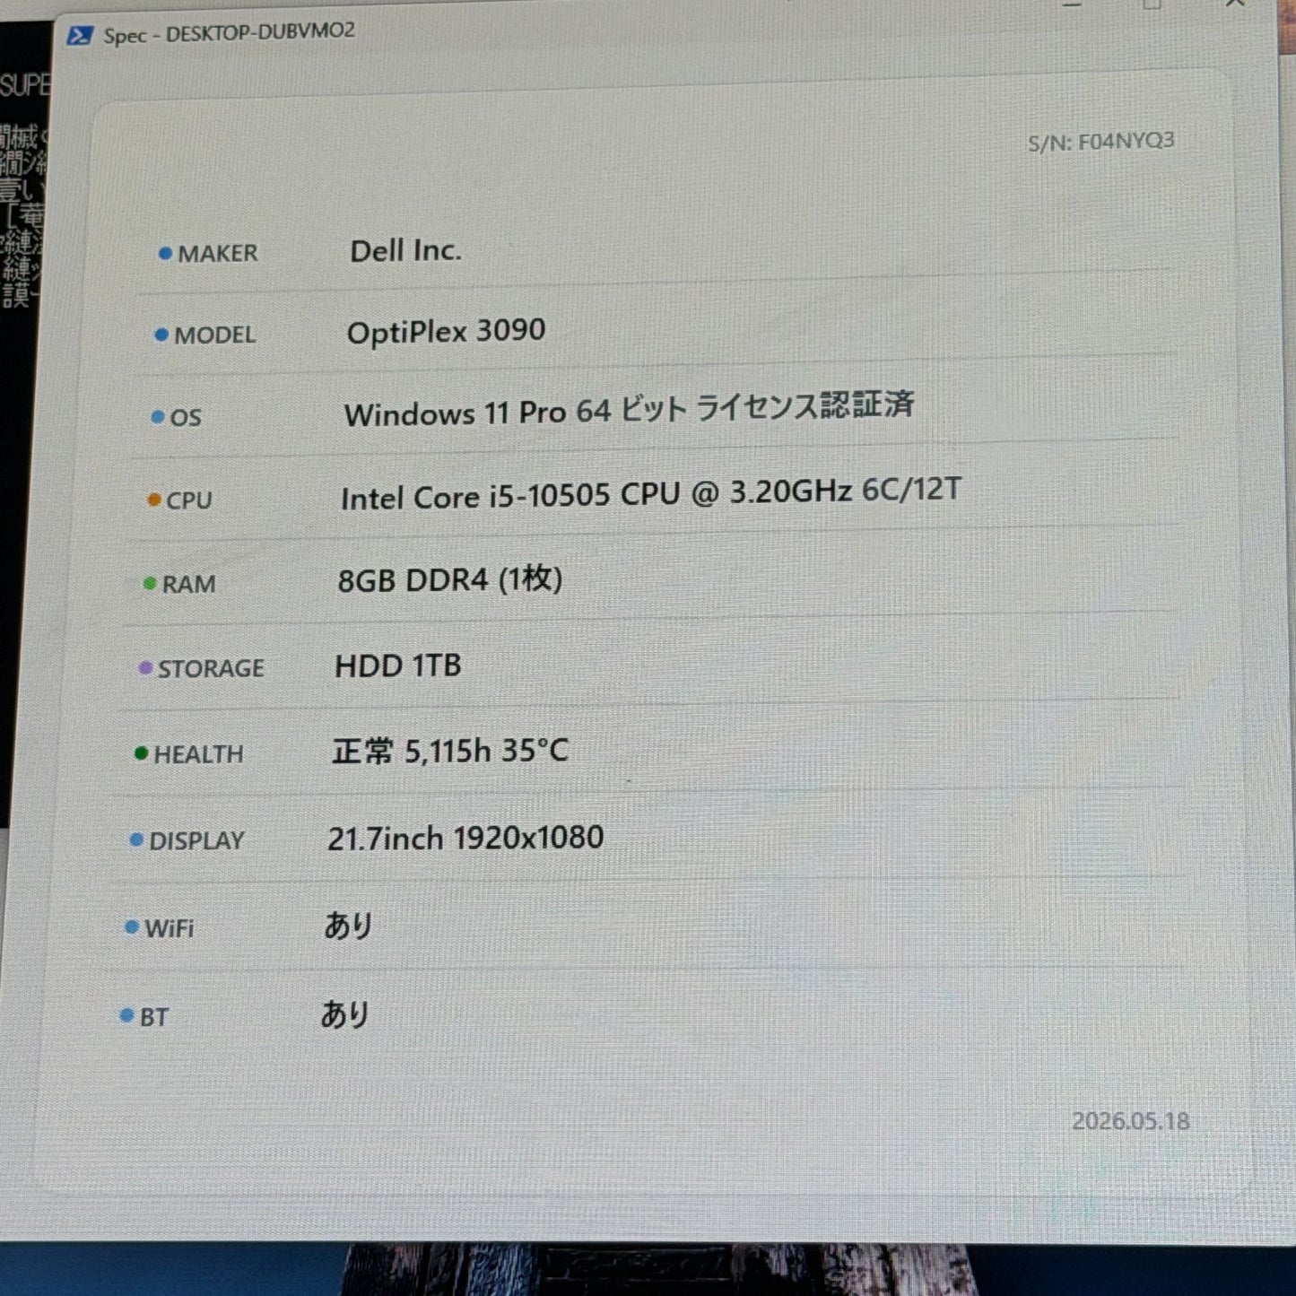Image resolution: width=1296 pixels, height=1296 pixels.
Task: Click the MAKER label
Action: click(x=218, y=254)
